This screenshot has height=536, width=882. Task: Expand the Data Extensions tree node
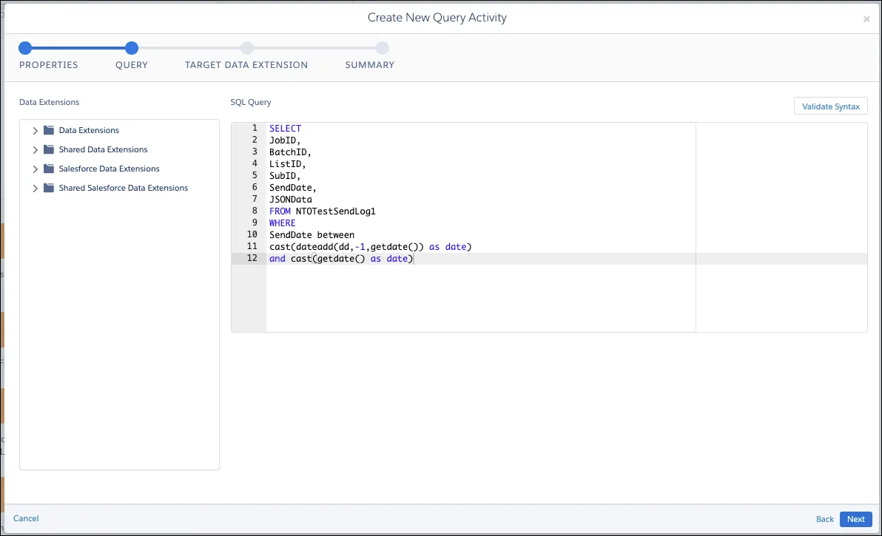click(34, 129)
